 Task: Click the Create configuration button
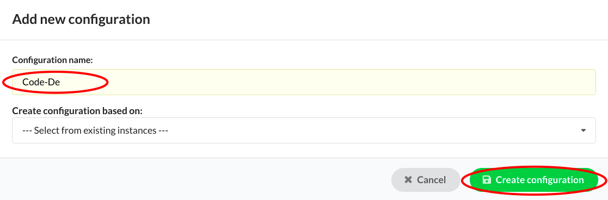[533, 180]
